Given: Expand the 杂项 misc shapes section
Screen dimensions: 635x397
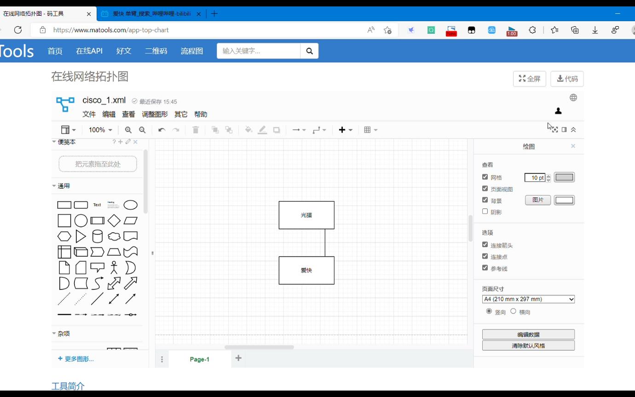Looking at the screenshot, I should [61, 334].
